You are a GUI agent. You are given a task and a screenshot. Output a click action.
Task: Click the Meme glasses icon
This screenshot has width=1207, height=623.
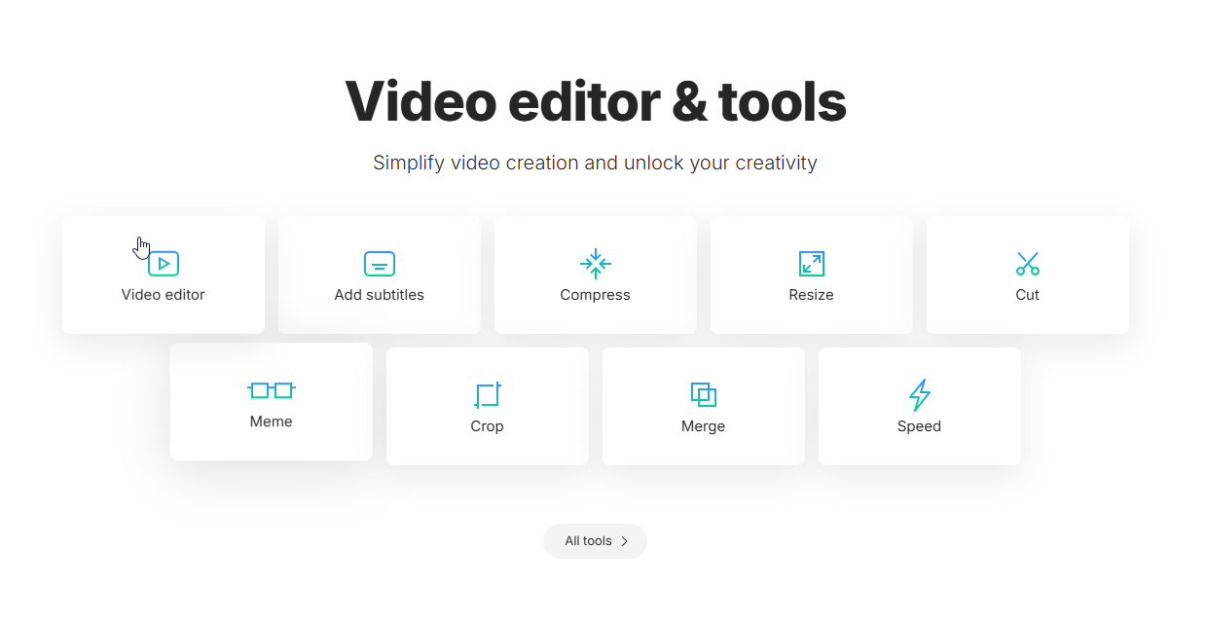tap(272, 390)
